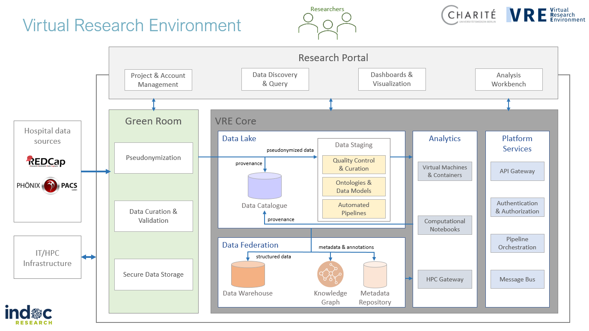589x331 pixels.
Task: Select the VRE Virtual Research Environment logo
Action: [x=545, y=14]
